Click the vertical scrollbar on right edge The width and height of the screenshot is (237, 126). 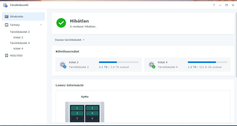tap(236, 45)
